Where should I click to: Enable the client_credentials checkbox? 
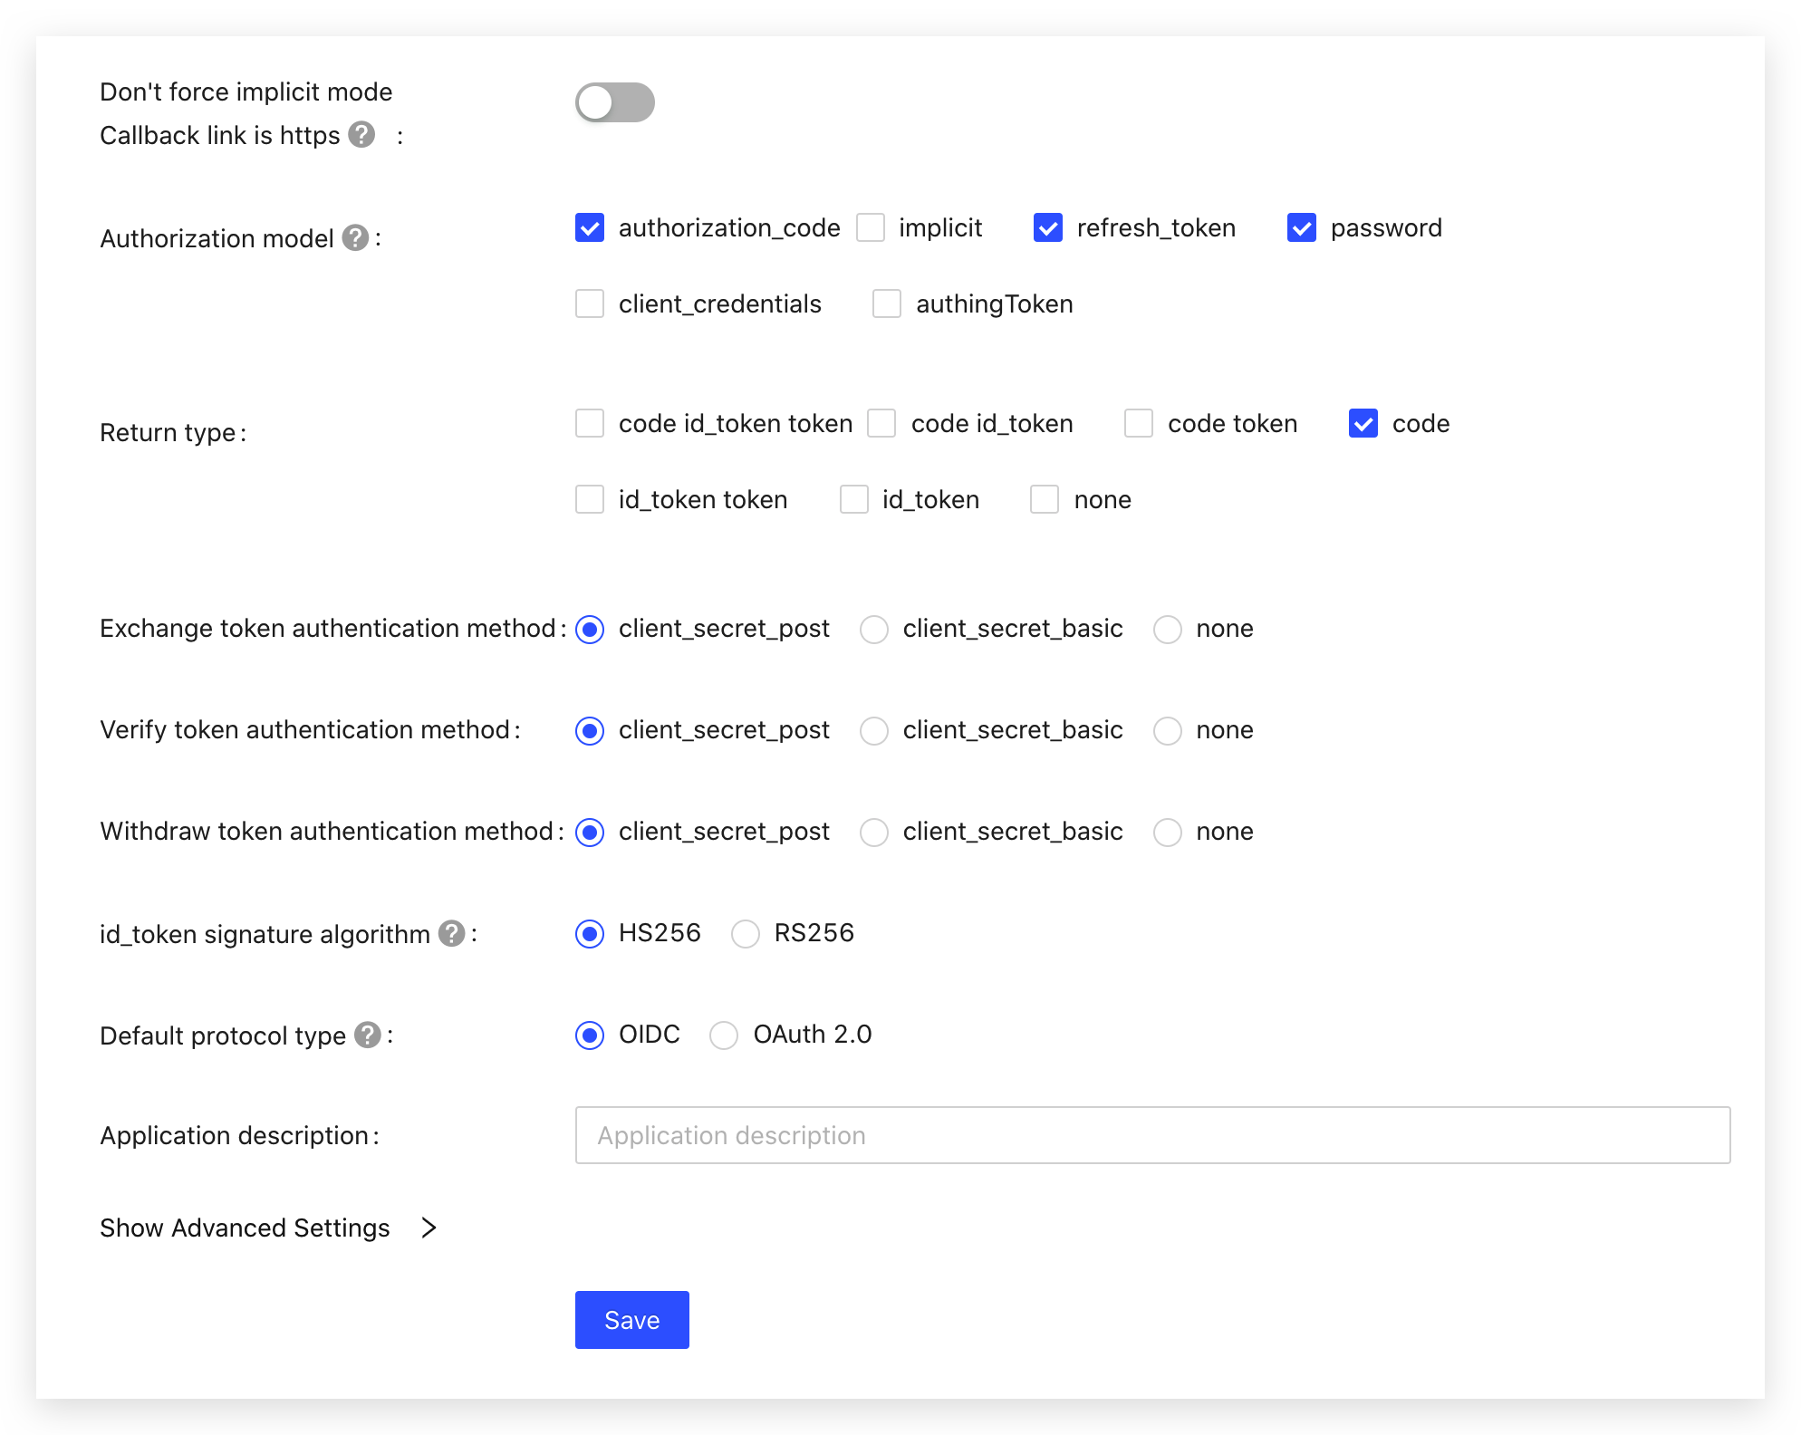(x=590, y=303)
